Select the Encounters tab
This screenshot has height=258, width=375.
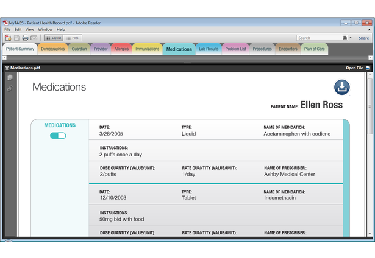pyautogui.click(x=288, y=49)
